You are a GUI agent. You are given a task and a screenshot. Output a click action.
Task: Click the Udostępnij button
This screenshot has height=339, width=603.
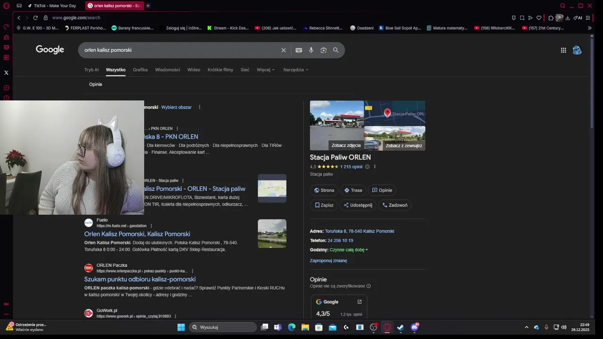pos(358,205)
